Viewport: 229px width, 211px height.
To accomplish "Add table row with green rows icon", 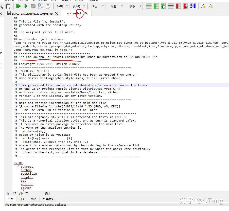I will pos(149,6).
